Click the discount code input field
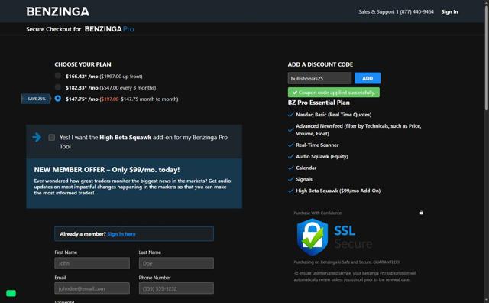The image size is (489, 303). pos(319,78)
